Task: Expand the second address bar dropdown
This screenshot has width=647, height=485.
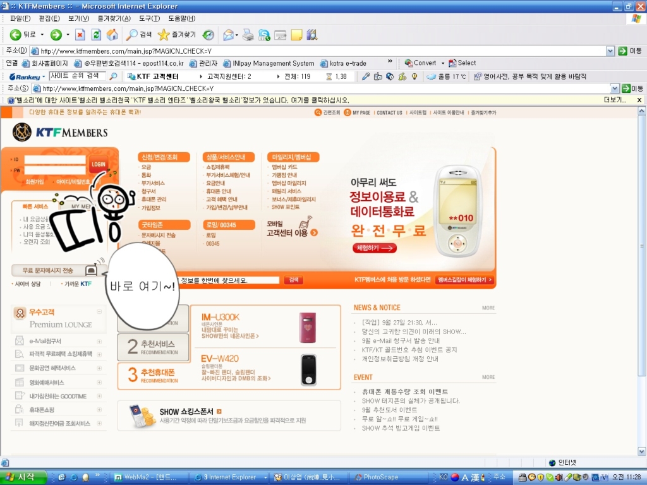Action: pyautogui.click(x=615, y=88)
